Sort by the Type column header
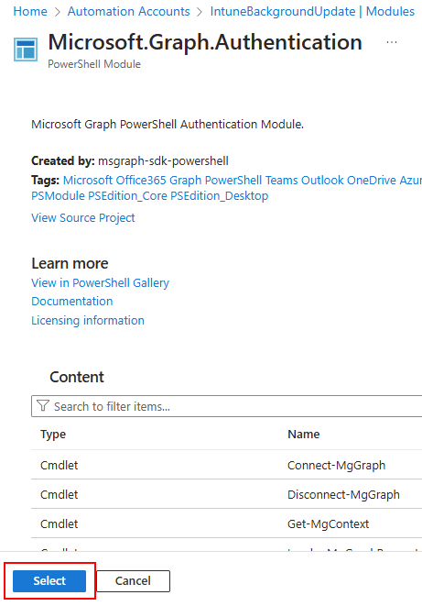Screen dimensions: 422x606 point(53,435)
